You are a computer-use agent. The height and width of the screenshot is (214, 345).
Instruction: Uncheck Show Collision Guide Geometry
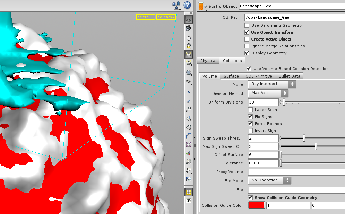point(250,197)
